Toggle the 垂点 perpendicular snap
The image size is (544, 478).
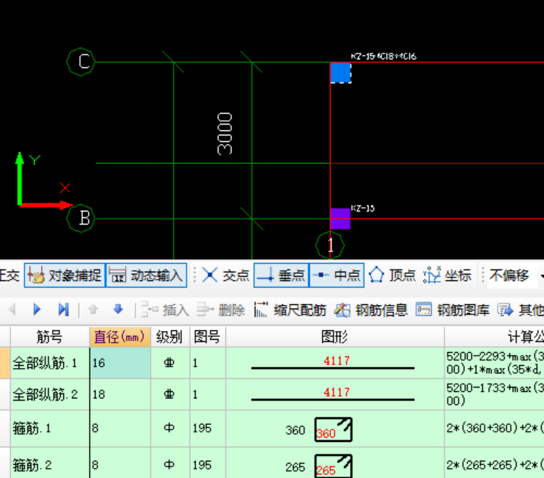pos(281,275)
